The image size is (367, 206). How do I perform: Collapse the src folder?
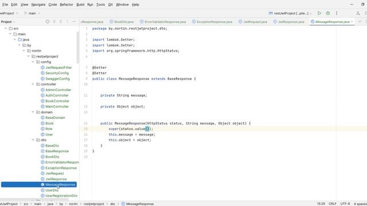pyautogui.click(x=6, y=28)
